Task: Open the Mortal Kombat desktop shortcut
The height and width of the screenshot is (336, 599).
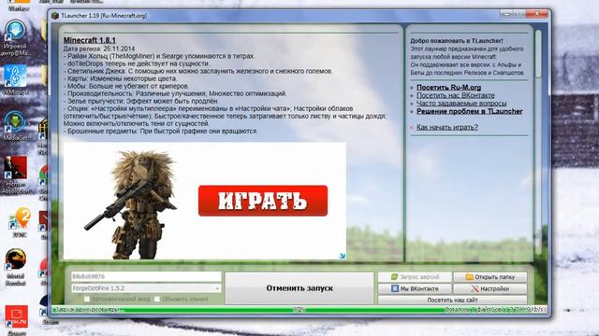Action: point(15,259)
